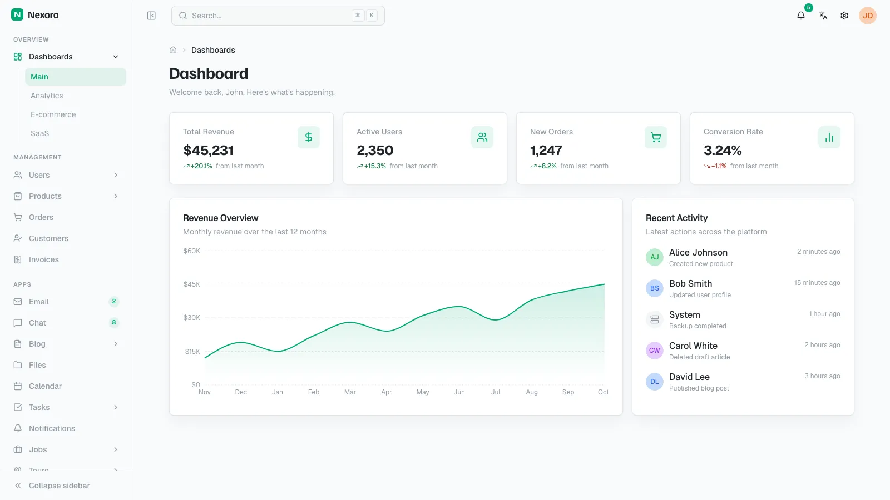Screen dimensions: 890x500
Task: Expand the Blog submenu chevron
Action: (x=116, y=344)
